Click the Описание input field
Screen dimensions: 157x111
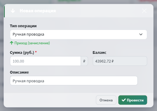74,81
